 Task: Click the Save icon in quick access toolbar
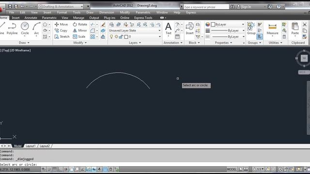click(10, 6)
